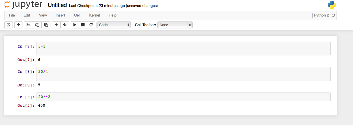This screenshot has width=353, height=125.
Task: Insert a new cell below with the plus icon
Action: pyautogui.click(x=18, y=25)
